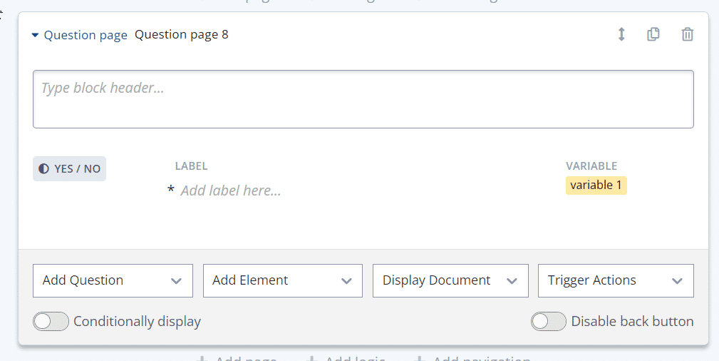719x361 pixels.
Task: Click the VARIABLE column heading
Action: tap(591, 166)
